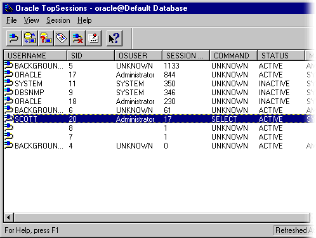Click BACKGROUN... username in SID 5 row
Image resolution: width=316 pixels, height=238 pixels.
tap(39, 66)
